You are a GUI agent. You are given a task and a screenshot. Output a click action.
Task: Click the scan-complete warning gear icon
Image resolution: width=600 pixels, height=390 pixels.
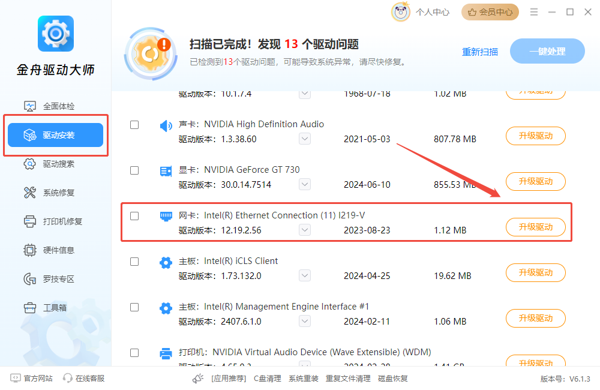point(151,54)
